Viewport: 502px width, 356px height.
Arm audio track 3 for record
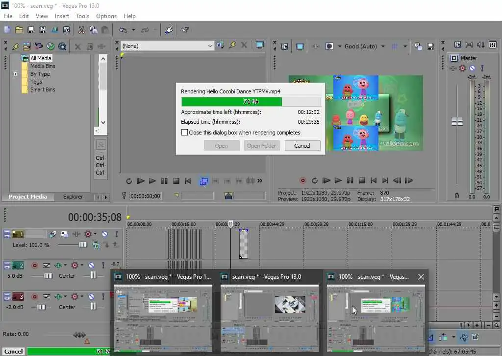click(35, 297)
